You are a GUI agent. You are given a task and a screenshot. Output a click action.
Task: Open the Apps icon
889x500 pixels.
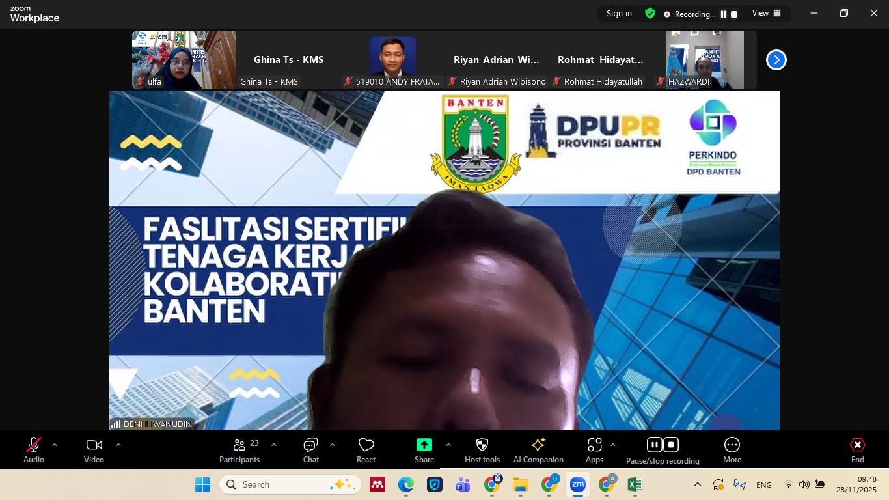coord(594,445)
